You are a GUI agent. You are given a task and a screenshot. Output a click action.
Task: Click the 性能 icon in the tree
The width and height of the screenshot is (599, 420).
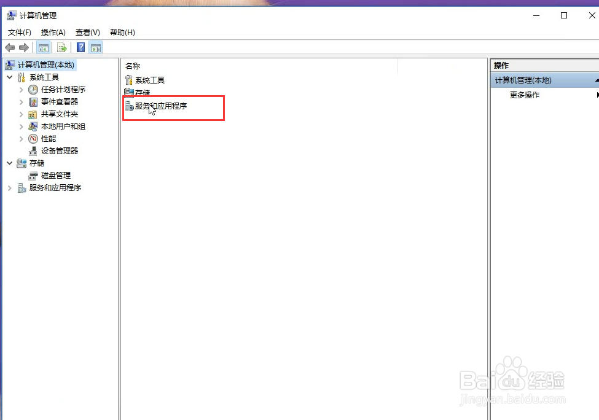33,139
